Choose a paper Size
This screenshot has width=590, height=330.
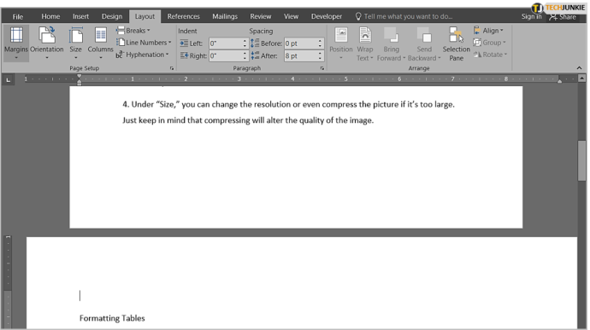(x=75, y=43)
